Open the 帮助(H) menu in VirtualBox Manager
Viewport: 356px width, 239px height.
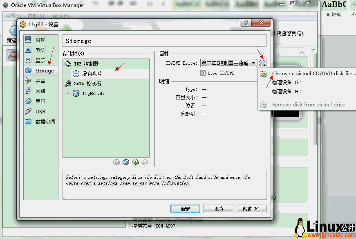pos(60,16)
